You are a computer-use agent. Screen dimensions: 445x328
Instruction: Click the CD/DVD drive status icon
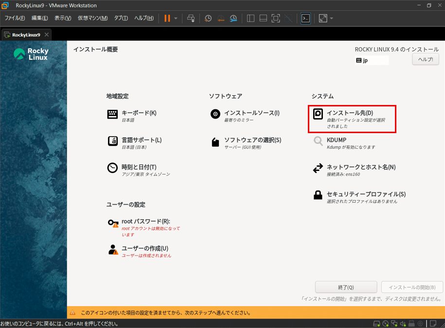(x=385, y=324)
